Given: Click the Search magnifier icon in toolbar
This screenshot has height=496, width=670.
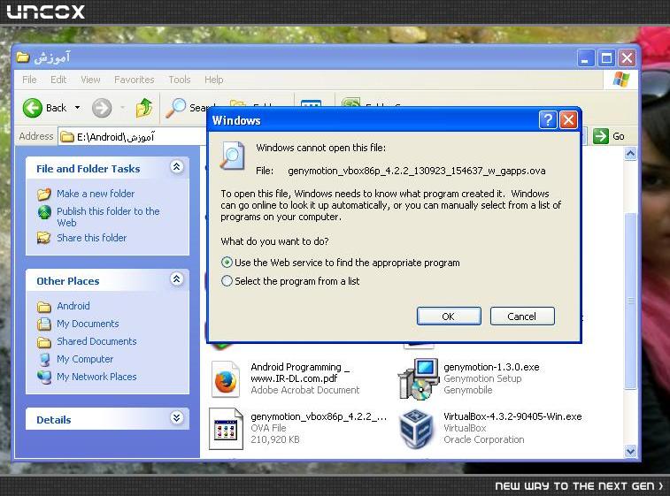Looking at the screenshot, I should pyautogui.click(x=175, y=108).
